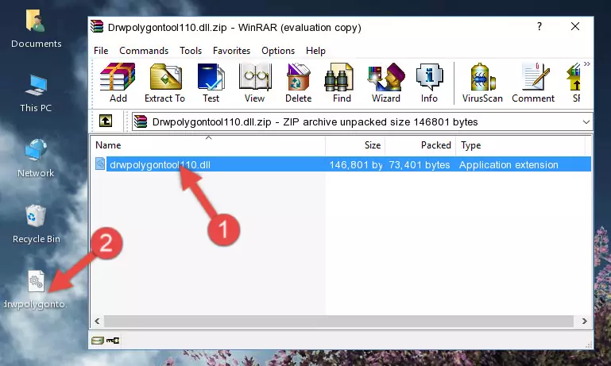Open the Tools menu
Viewport: 611px width, 366px height.
(x=191, y=51)
